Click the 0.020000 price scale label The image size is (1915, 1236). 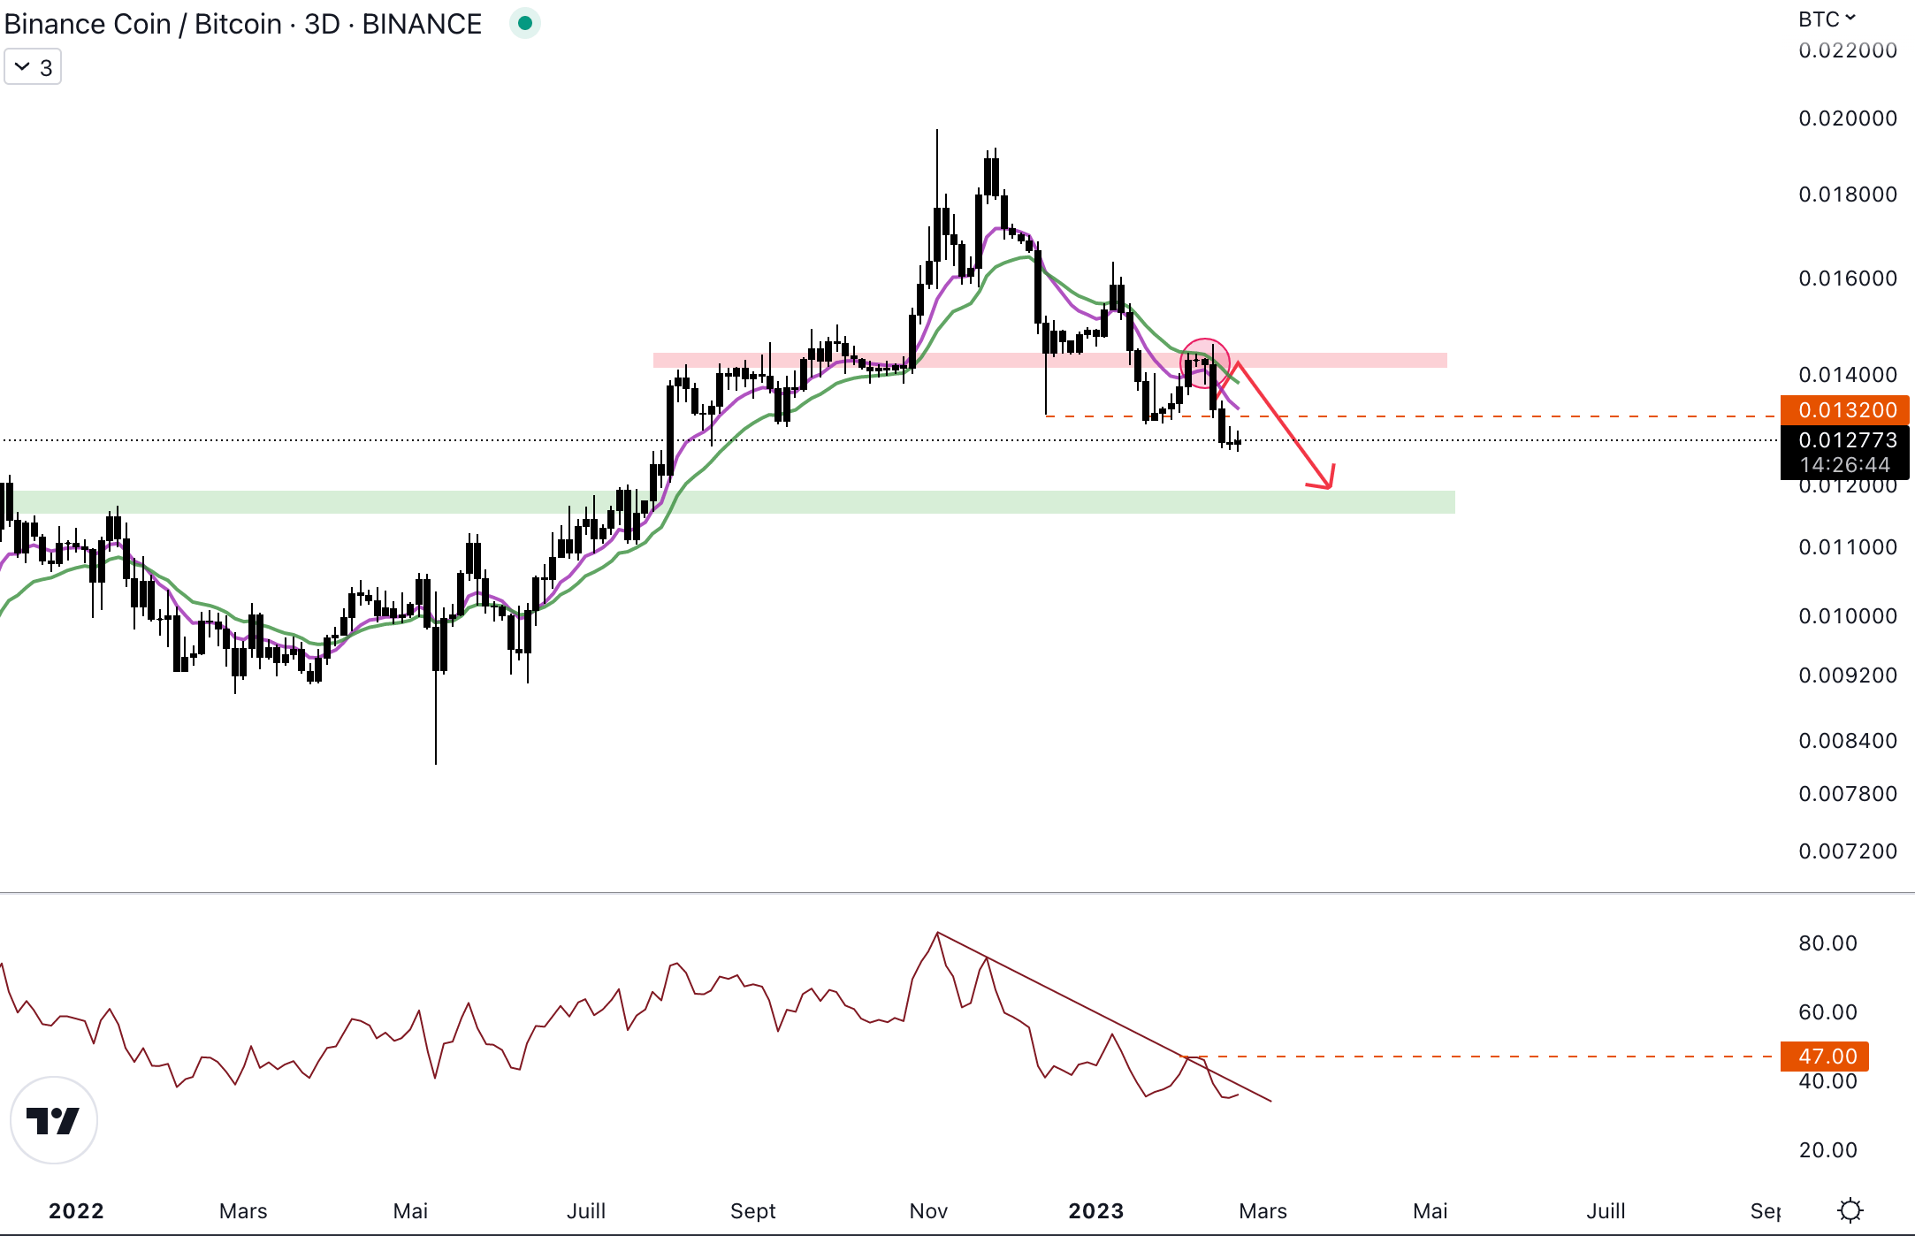1847,118
